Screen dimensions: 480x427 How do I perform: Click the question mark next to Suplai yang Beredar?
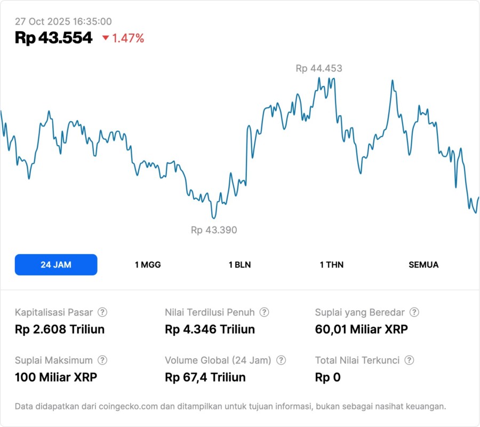[414, 312]
